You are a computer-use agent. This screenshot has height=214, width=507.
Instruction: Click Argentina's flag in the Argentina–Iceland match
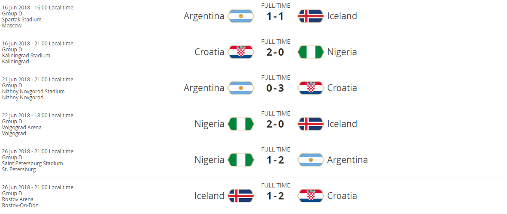click(241, 16)
